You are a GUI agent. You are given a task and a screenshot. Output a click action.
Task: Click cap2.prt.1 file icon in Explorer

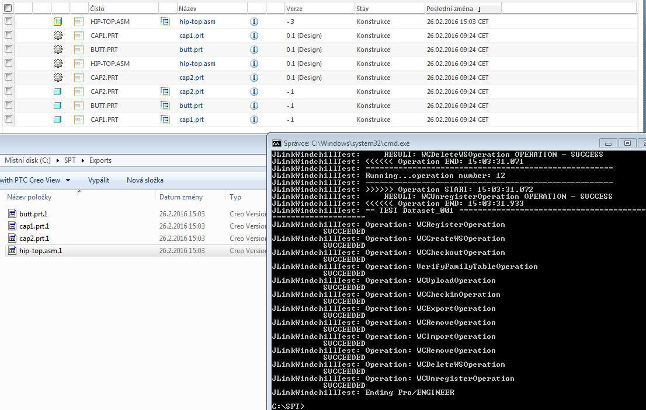point(12,239)
